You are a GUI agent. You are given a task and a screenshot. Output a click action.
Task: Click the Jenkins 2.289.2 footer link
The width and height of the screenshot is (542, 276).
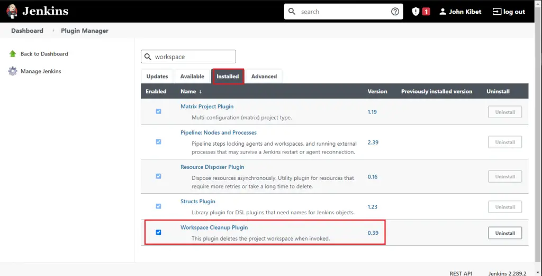508,273
